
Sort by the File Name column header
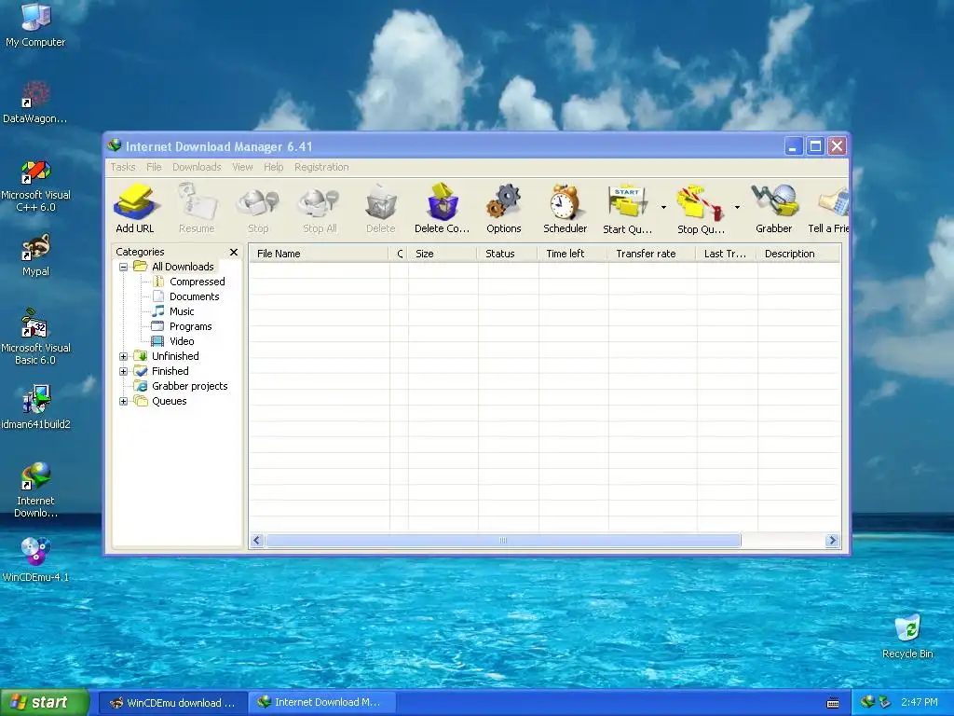pyautogui.click(x=319, y=254)
